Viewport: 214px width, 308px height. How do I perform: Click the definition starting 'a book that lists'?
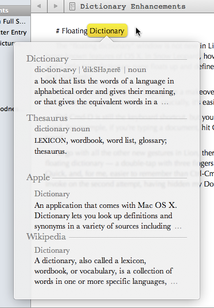pyautogui.click(x=105, y=92)
